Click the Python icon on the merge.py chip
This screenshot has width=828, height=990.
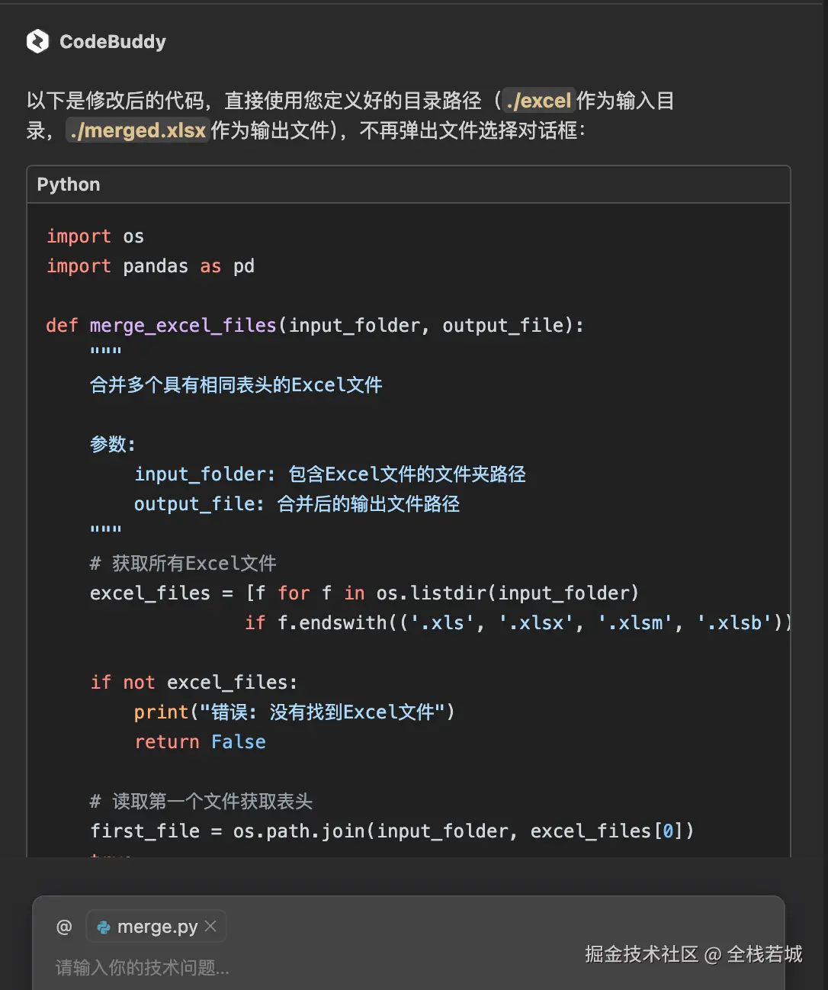tap(104, 927)
